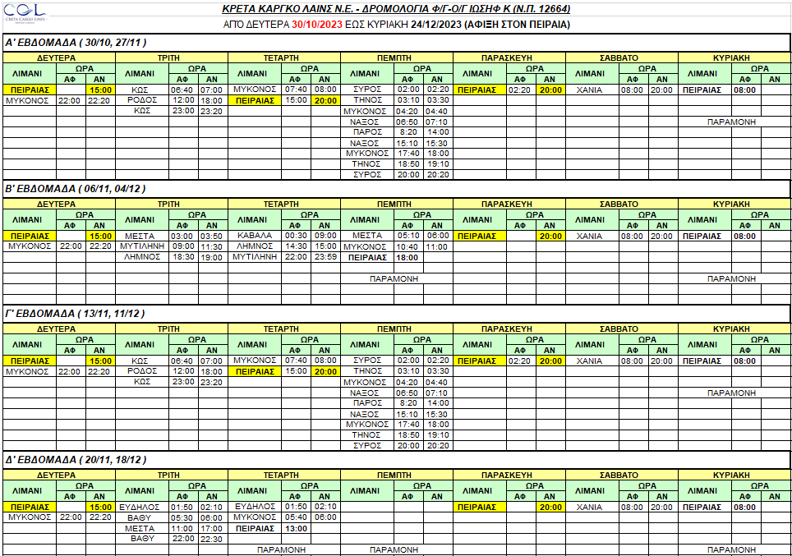Click ΔΕΥΤΕΡΑ day header in Α' week
Viewport: 792px width, 556px height.
59,58
